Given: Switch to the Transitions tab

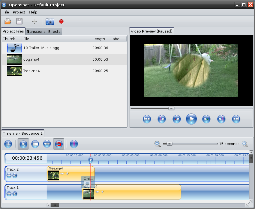Looking at the screenshot, I should (36, 31).
